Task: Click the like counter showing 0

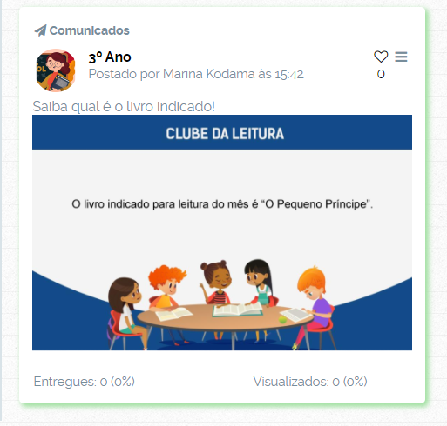Action: point(381,74)
